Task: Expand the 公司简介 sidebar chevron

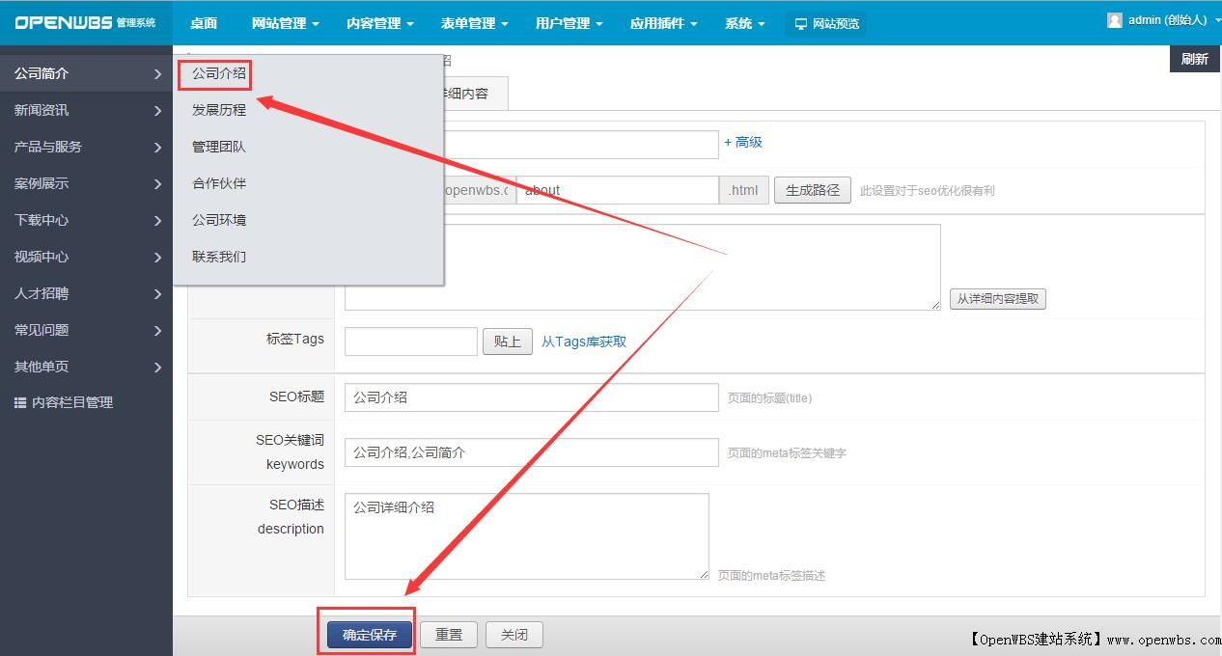Action: pyautogui.click(x=158, y=73)
